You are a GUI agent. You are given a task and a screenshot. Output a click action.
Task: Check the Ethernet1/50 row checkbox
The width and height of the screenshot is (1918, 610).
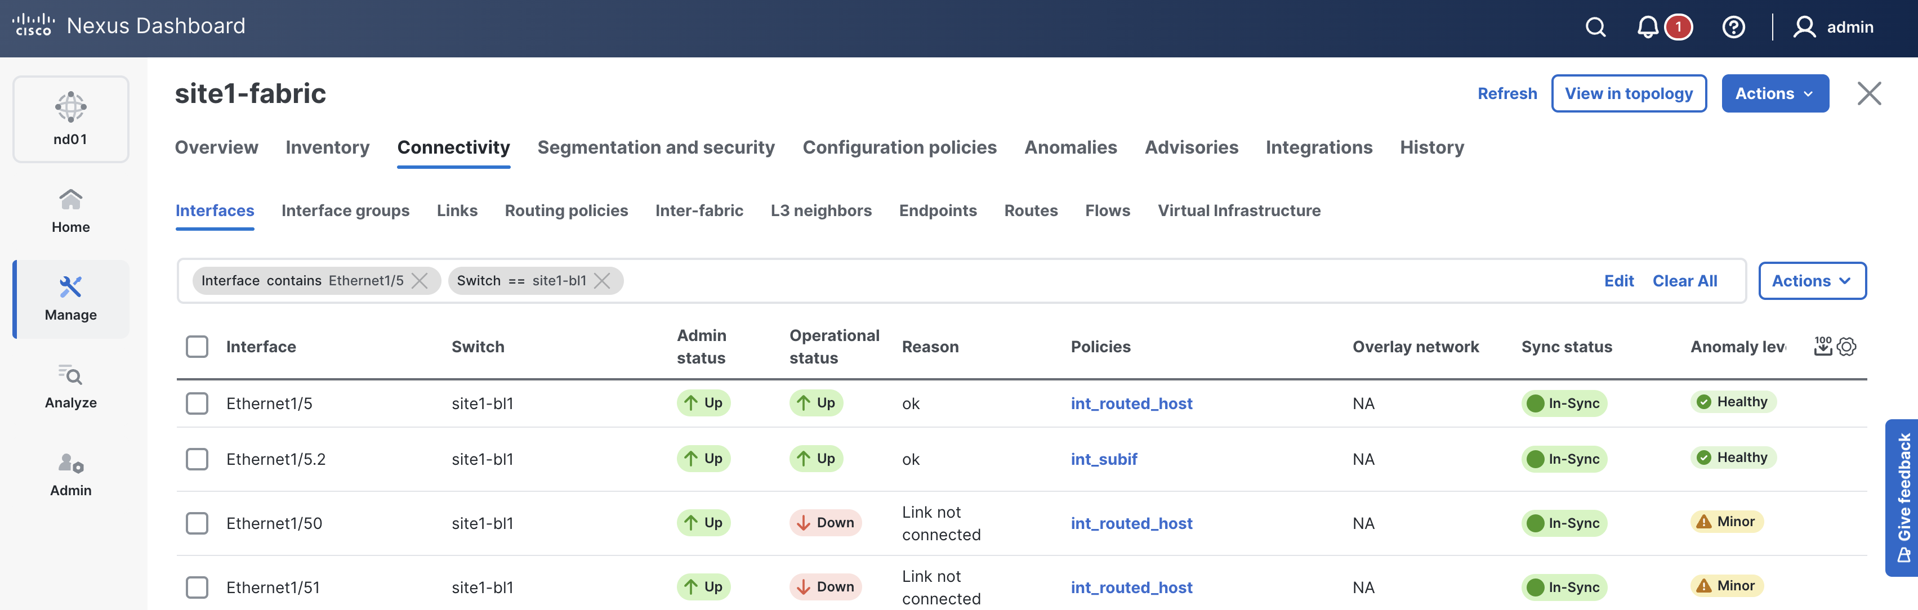197,523
